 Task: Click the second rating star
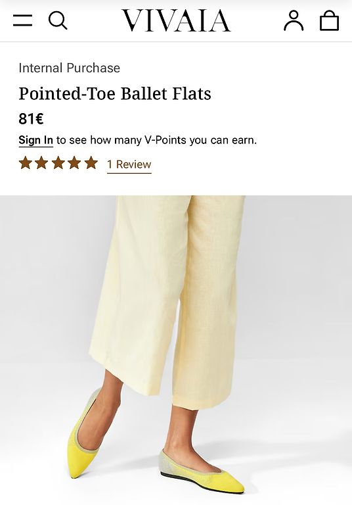click(x=42, y=162)
